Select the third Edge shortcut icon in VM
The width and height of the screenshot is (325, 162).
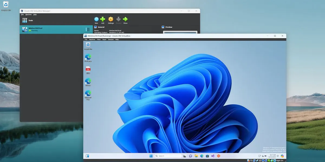[x=88, y=82]
